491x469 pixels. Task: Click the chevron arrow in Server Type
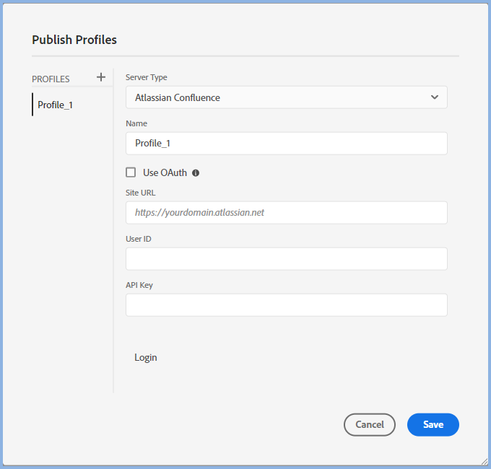tap(435, 97)
